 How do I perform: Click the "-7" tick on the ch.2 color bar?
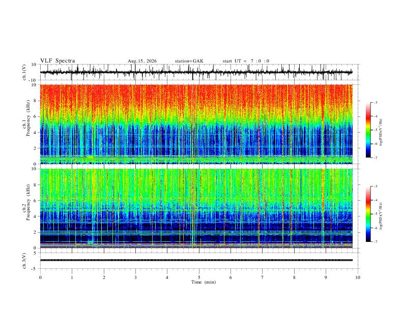click(375, 242)
